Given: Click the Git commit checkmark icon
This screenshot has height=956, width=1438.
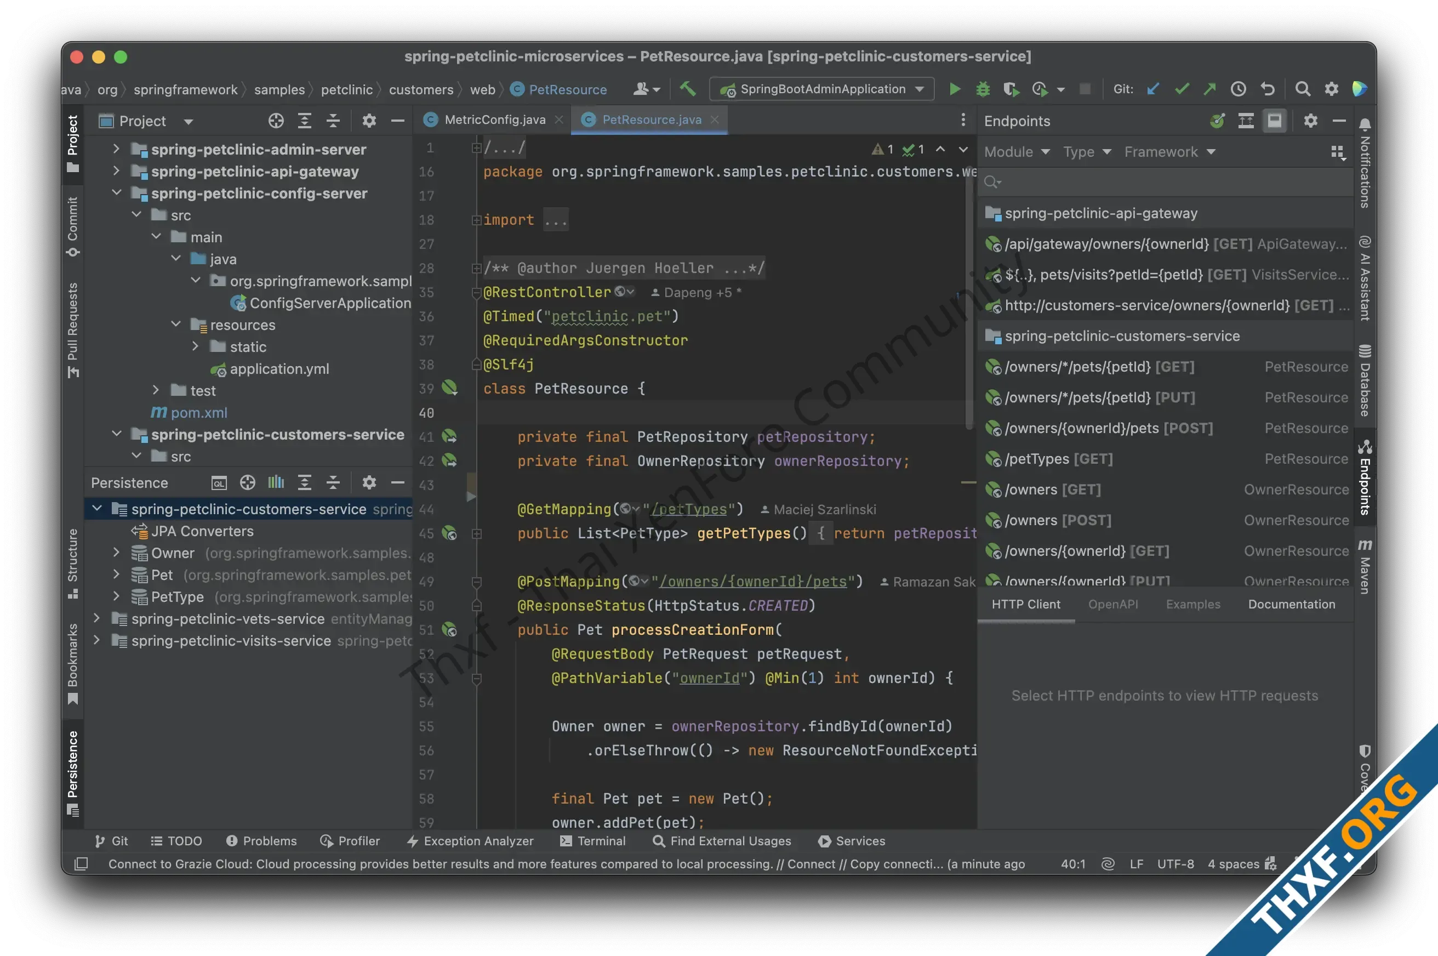Looking at the screenshot, I should [x=1182, y=89].
